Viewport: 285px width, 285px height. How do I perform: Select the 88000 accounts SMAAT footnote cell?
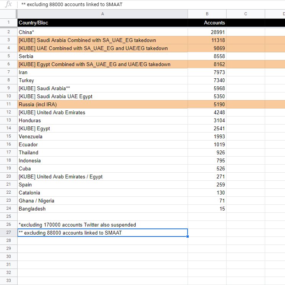pyautogui.click(x=102, y=233)
